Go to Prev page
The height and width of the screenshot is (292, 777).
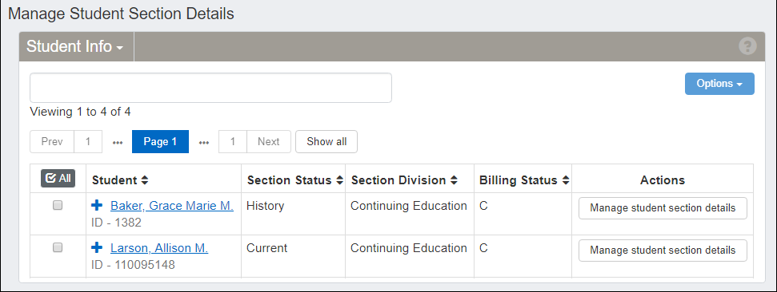point(52,142)
